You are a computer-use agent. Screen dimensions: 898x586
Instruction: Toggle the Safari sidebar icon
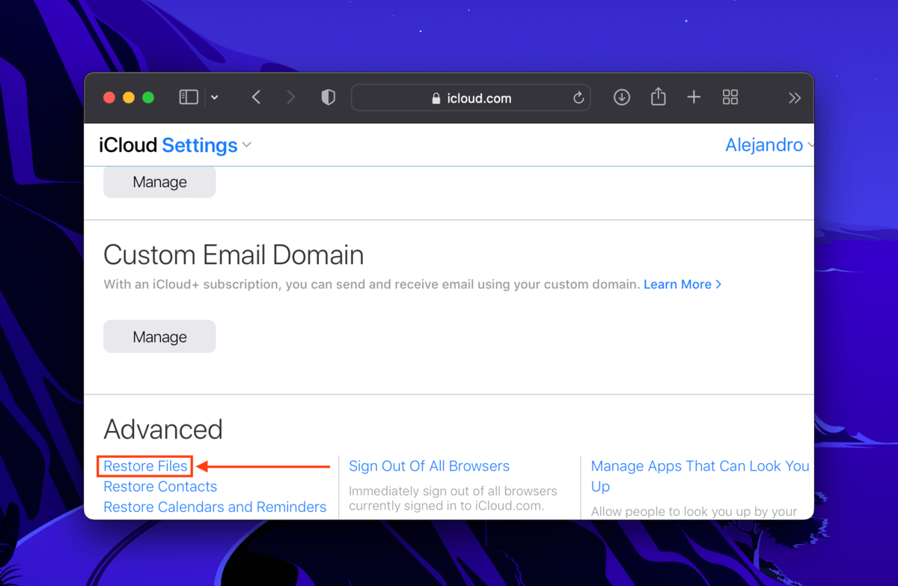[x=189, y=97]
